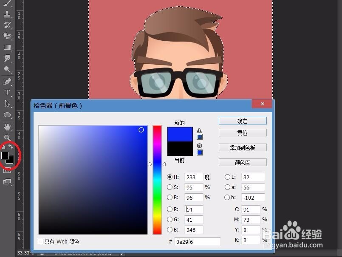
Task: Click the 确定 button
Action: (x=243, y=121)
